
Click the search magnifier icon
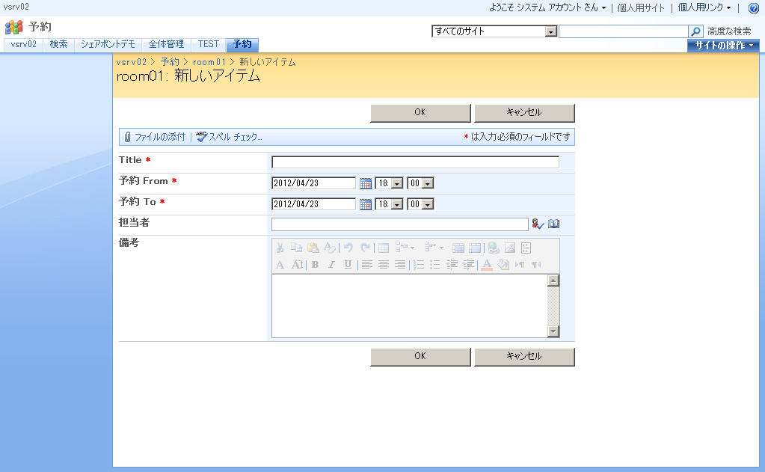pos(695,31)
